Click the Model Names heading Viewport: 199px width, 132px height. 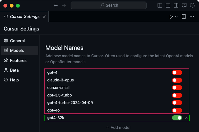(x=64, y=48)
